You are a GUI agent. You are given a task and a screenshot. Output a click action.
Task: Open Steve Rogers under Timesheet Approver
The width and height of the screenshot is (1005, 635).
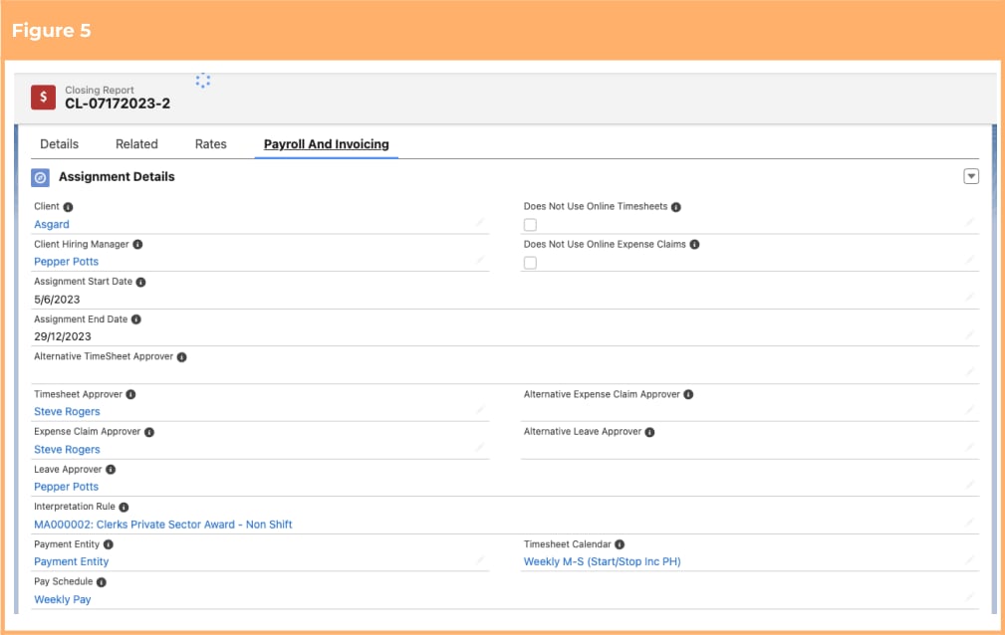click(67, 411)
